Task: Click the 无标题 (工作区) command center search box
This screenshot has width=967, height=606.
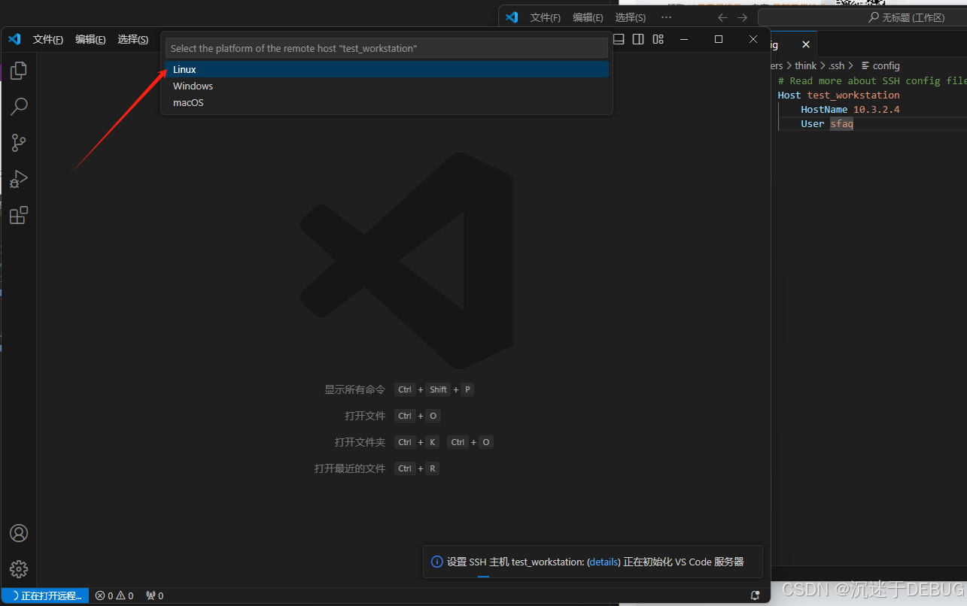Action: coord(862,17)
